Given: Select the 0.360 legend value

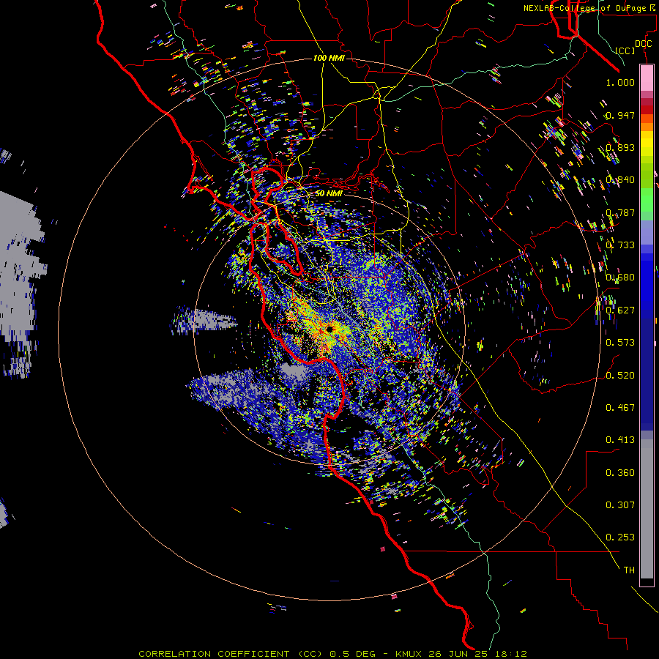Looking at the screenshot, I should [x=620, y=472].
